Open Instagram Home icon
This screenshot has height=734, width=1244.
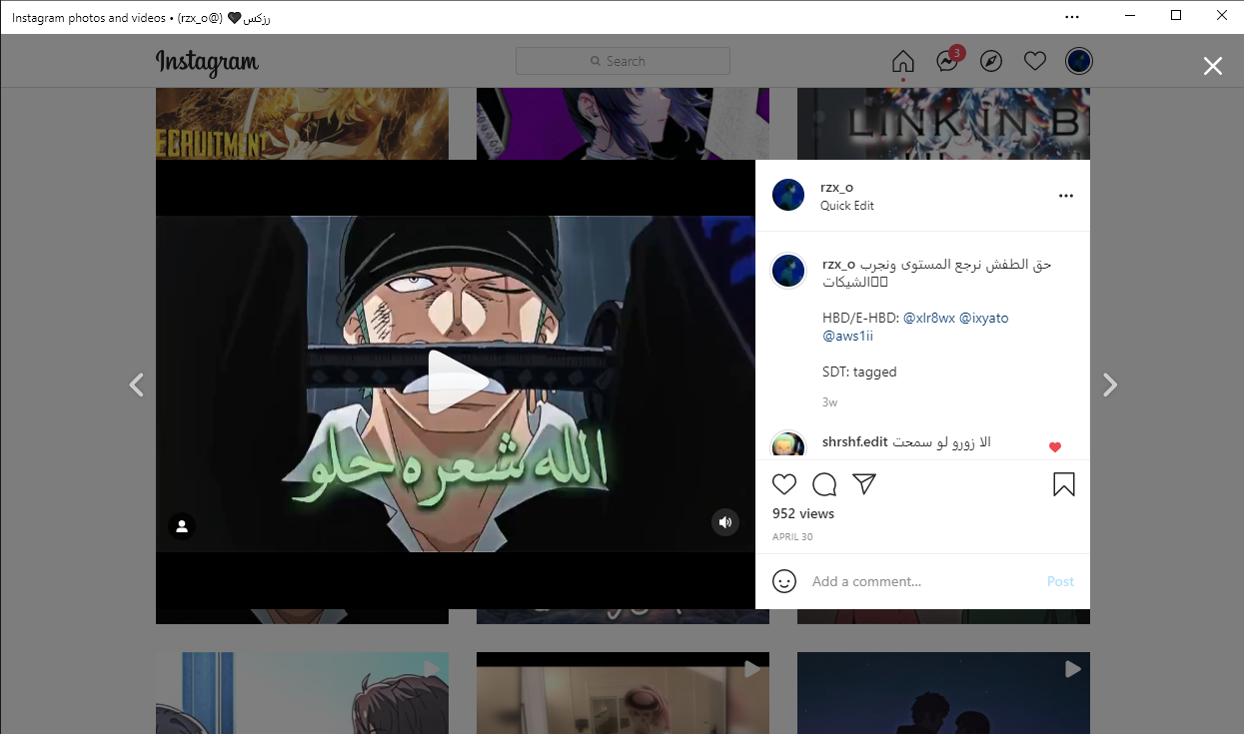(903, 61)
